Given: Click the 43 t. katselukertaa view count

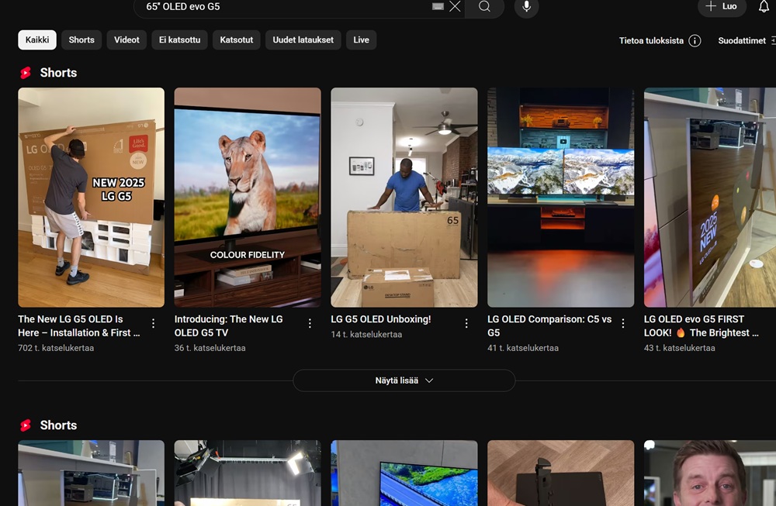Looking at the screenshot, I should (680, 348).
